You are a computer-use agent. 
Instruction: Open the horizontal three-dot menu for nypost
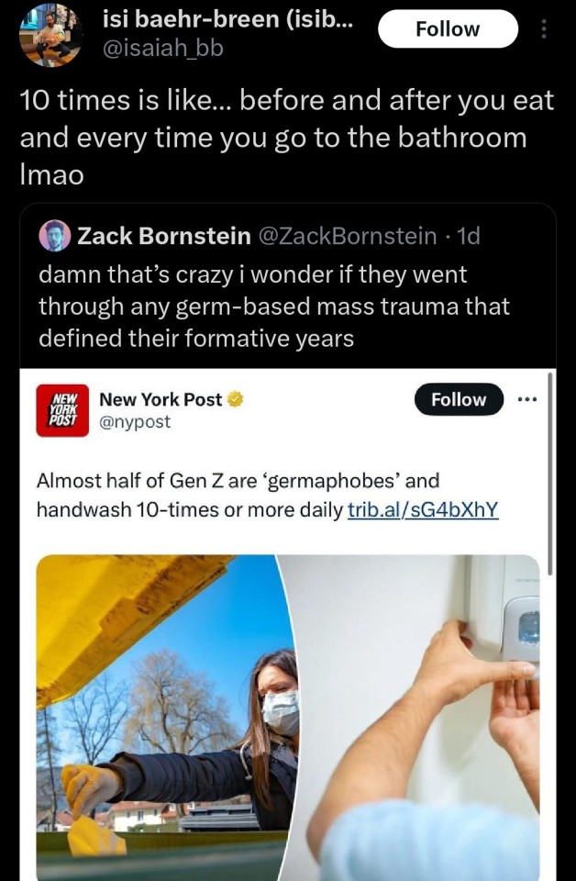(x=527, y=400)
